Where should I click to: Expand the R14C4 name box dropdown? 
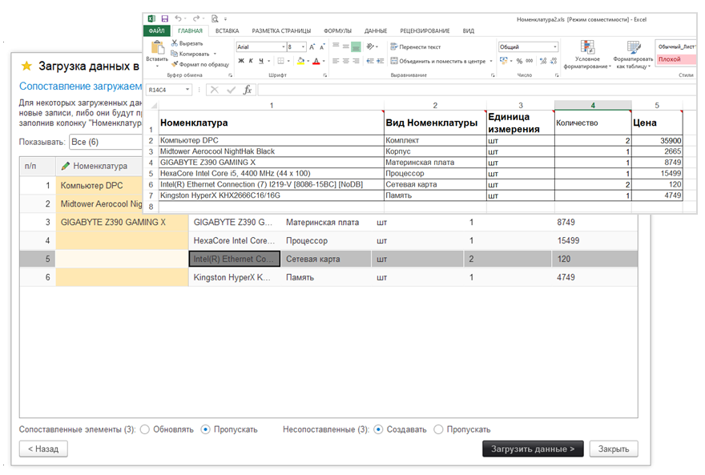point(187,90)
